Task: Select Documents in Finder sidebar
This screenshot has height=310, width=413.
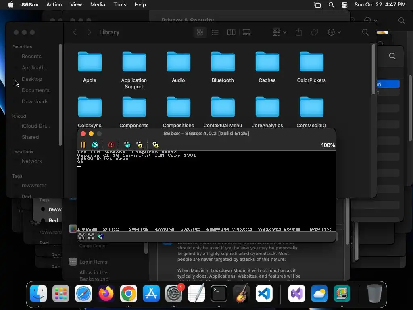Action: click(x=35, y=90)
